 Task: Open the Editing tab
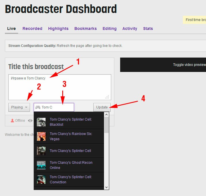tap(109, 28)
